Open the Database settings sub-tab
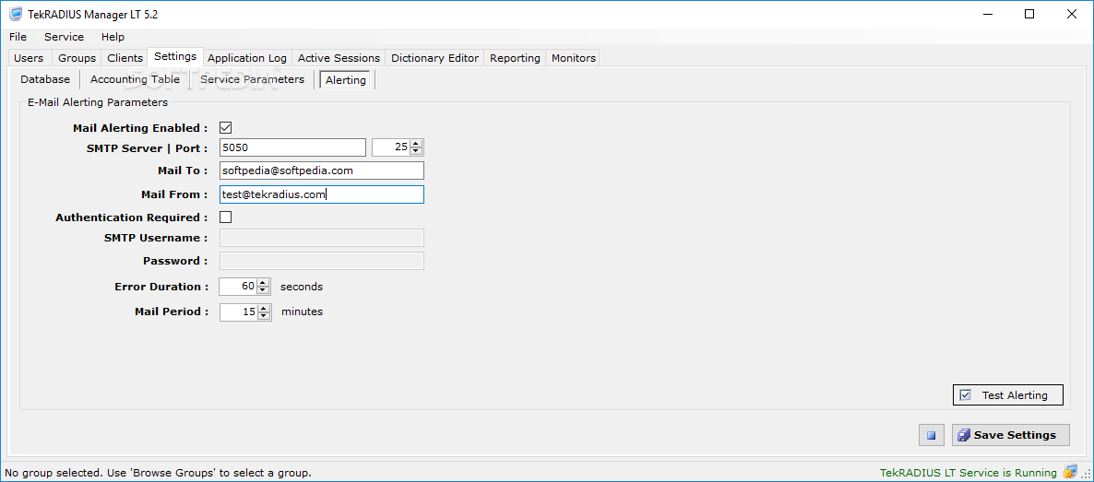Viewport: 1094px width, 482px height. 45,79
